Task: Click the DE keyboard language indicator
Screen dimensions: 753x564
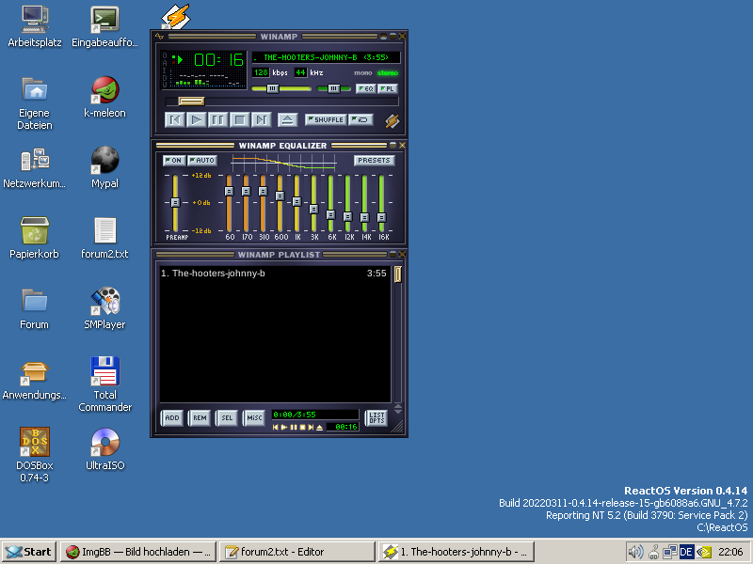Action: pos(686,552)
